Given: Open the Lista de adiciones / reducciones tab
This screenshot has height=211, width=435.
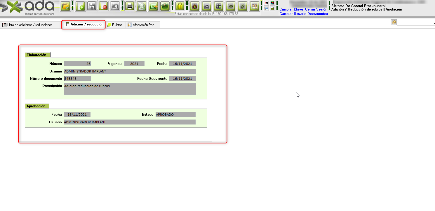Looking at the screenshot, I should (x=27, y=25).
